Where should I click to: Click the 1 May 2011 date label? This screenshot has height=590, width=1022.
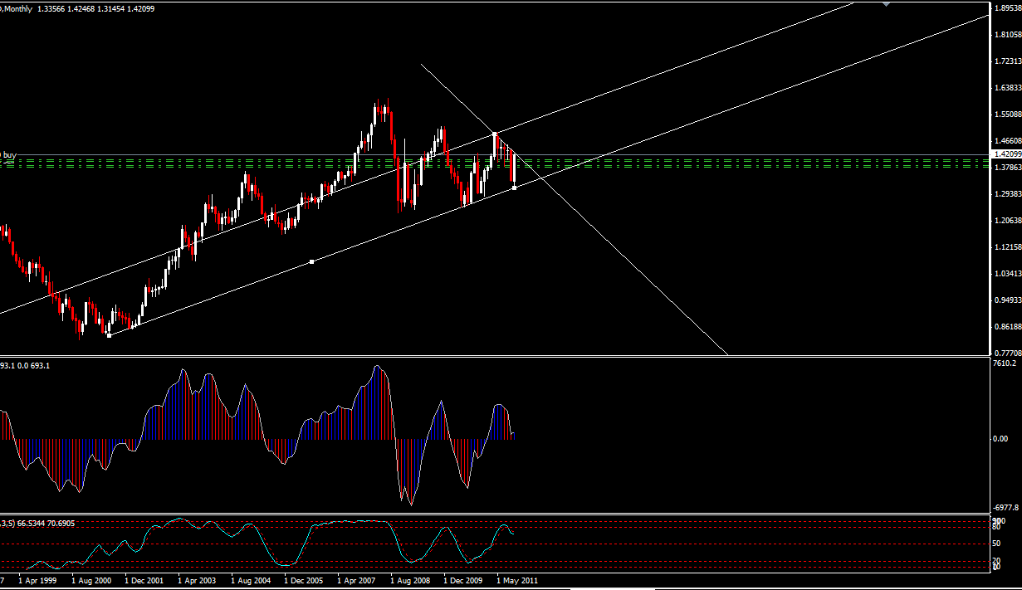coord(517,581)
